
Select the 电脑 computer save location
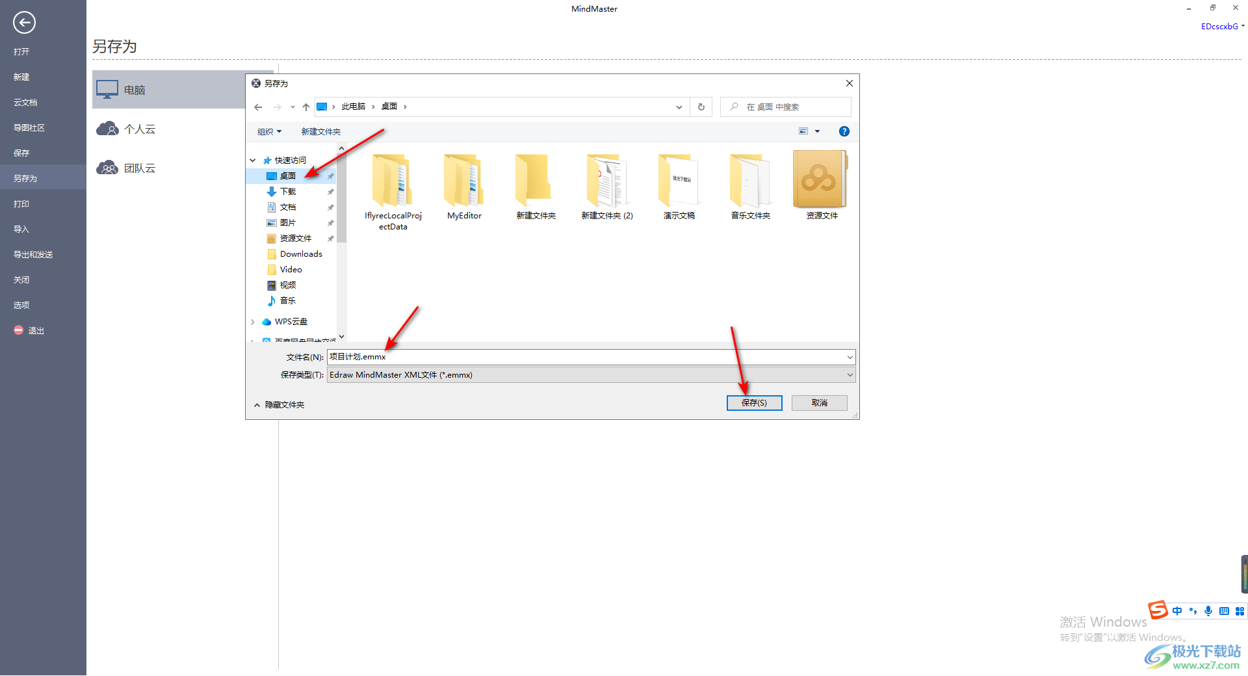click(x=169, y=90)
